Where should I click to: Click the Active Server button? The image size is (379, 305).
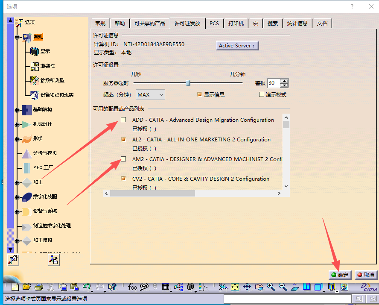pyautogui.click(x=237, y=45)
